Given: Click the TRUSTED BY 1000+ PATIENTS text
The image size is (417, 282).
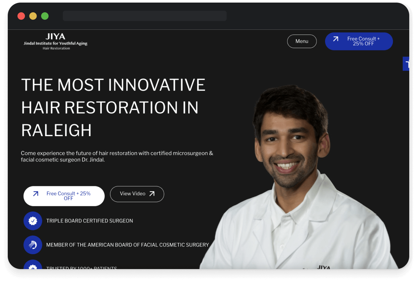Looking at the screenshot, I should (x=82, y=268).
